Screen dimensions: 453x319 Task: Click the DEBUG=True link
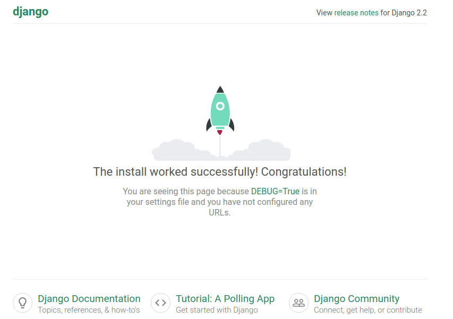[275, 191]
